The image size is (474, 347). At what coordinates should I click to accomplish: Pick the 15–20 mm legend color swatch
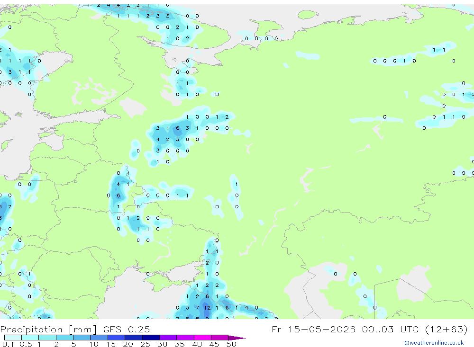coord(117,338)
